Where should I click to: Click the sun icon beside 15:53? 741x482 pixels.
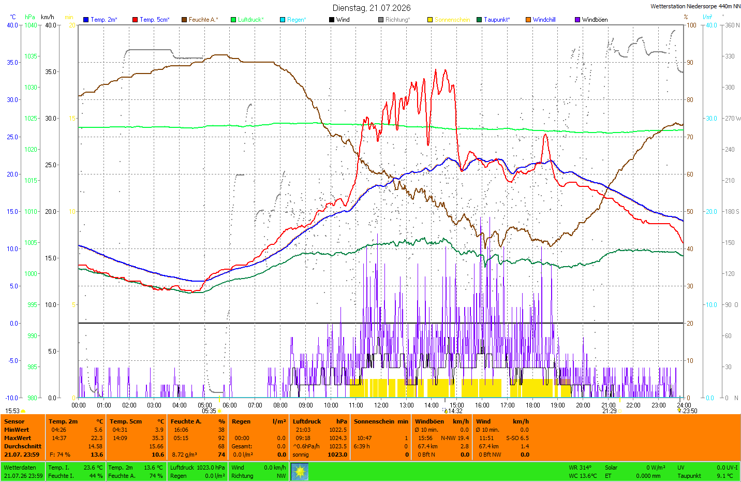click(x=23, y=411)
